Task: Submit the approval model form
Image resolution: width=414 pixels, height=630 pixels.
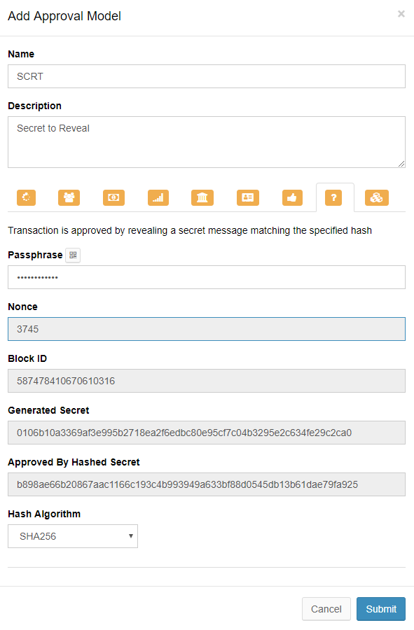Action: 380,609
